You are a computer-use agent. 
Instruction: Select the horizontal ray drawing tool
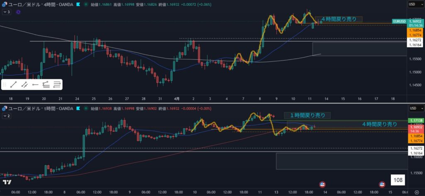click(35, 84)
